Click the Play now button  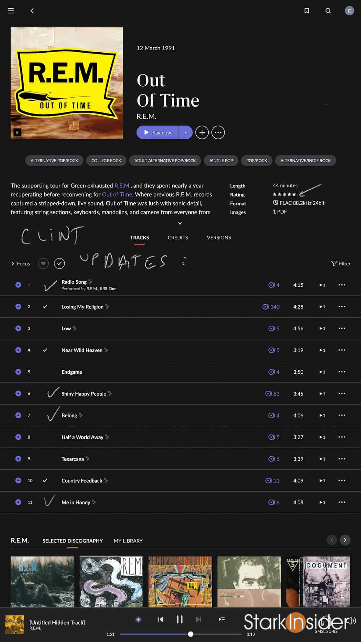158,132
